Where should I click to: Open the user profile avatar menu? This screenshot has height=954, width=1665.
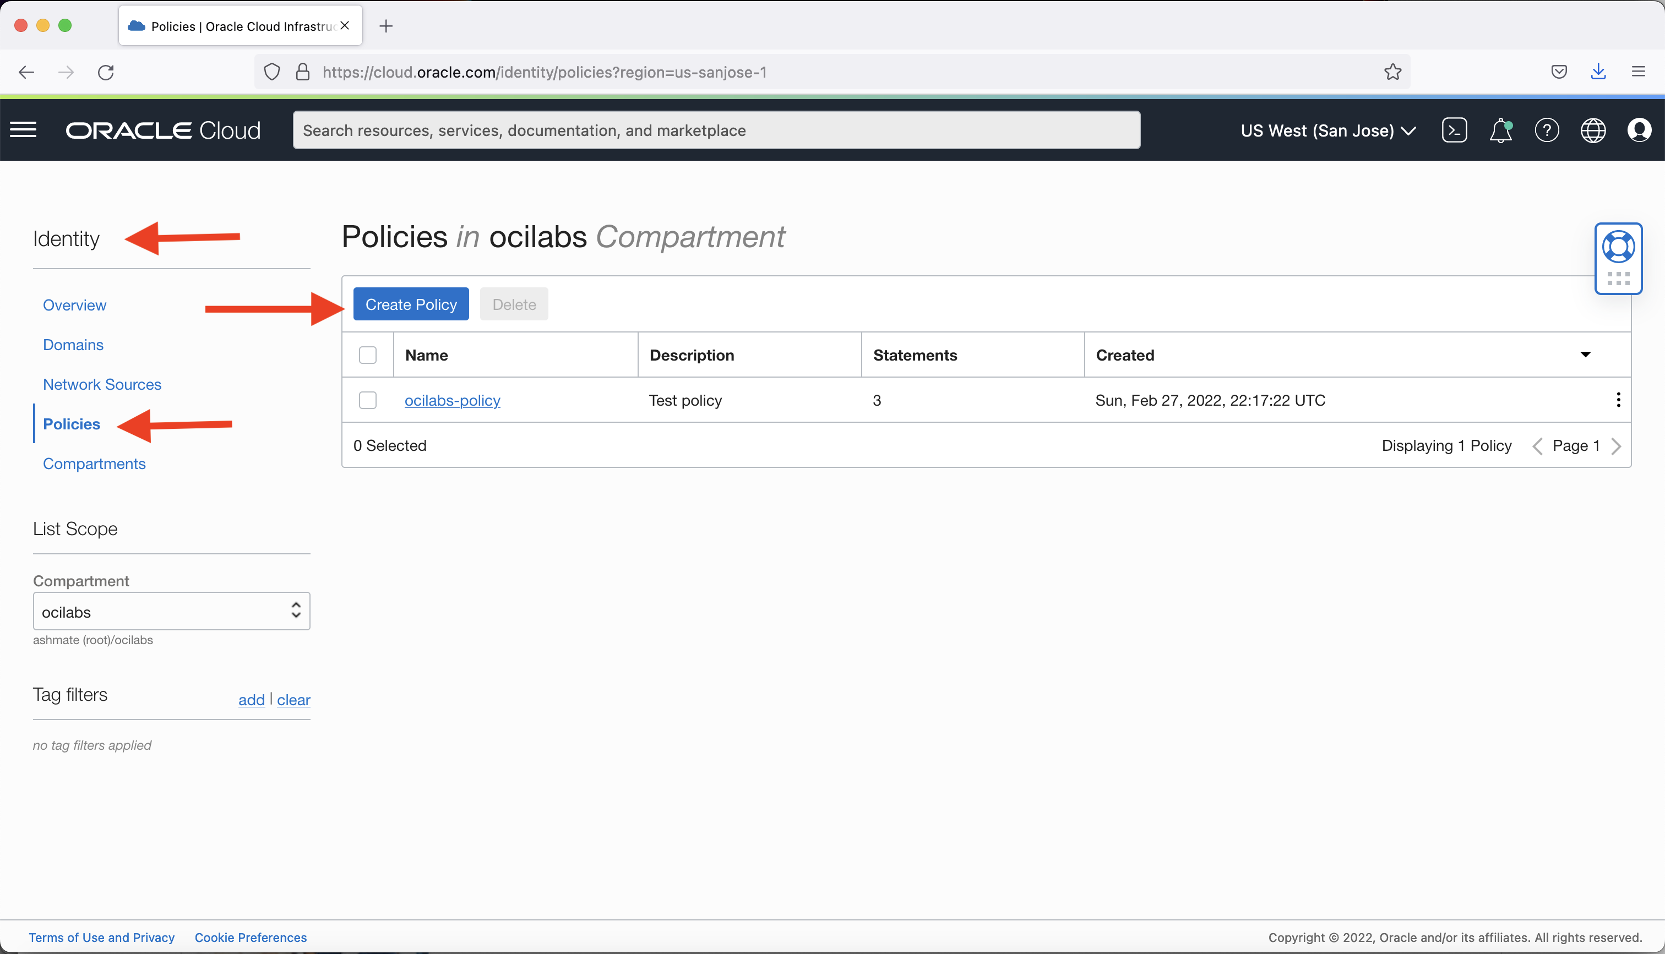1641,130
